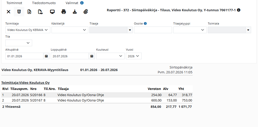Close the report with the X icon
This screenshot has height=127, width=258.
tap(8, 12)
